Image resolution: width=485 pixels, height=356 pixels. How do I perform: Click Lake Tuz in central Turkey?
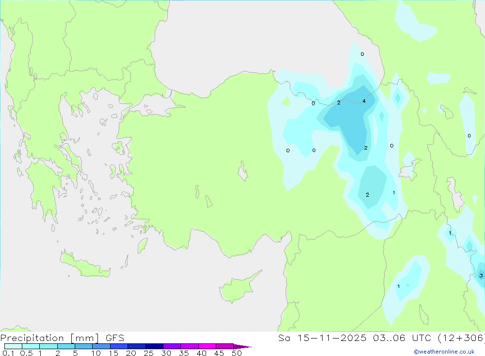pyautogui.click(x=243, y=171)
